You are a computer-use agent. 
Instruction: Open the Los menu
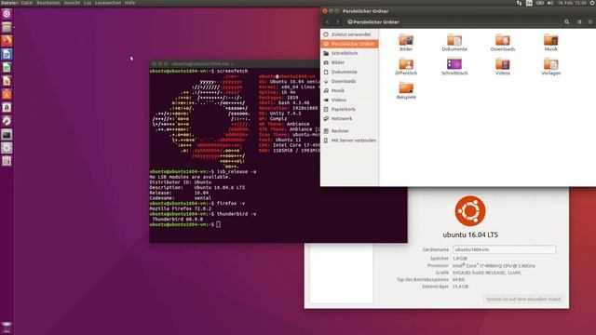[x=88, y=3]
